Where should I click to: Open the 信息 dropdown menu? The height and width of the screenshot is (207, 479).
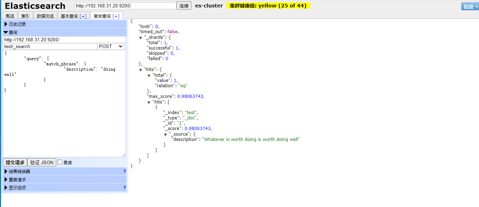pyautogui.click(x=470, y=6)
